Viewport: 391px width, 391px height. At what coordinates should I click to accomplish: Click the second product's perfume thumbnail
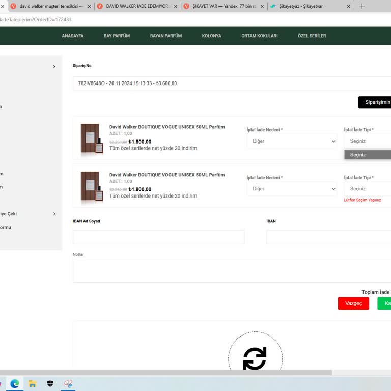(x=92, y=186)
